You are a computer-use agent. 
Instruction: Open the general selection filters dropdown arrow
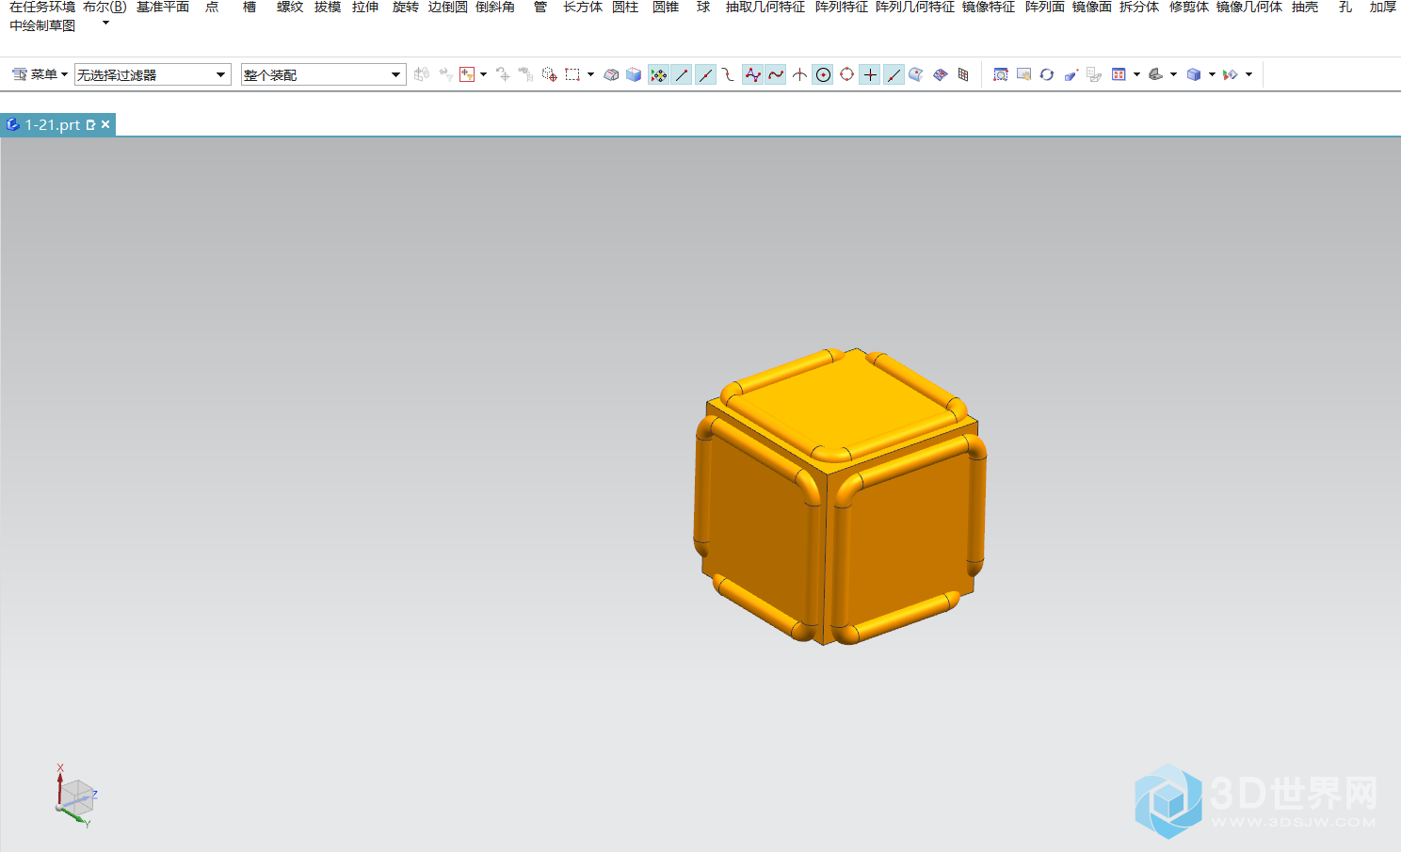(x=483, y=74)
